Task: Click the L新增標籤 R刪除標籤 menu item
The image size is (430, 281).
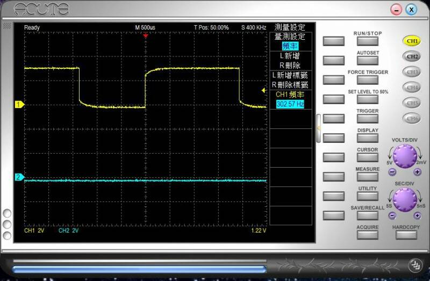Action: coord(291,80)
